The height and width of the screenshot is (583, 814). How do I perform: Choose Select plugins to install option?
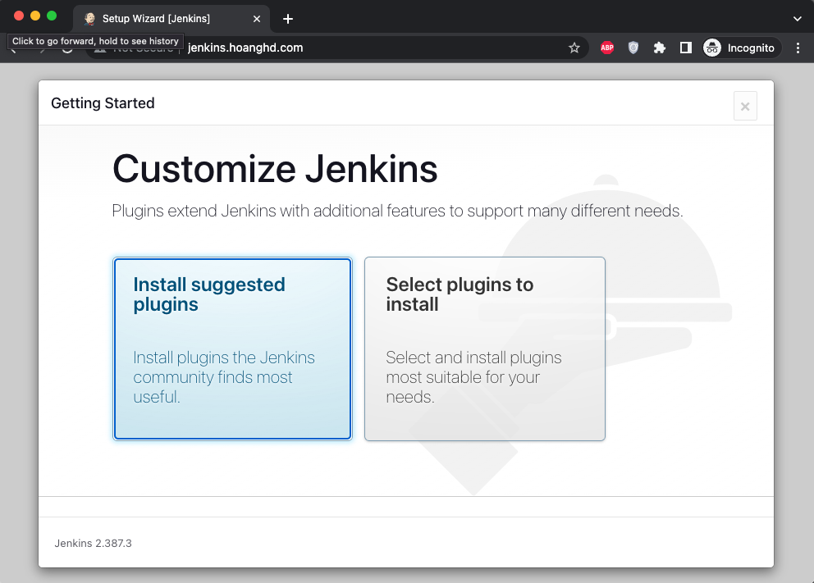click(x=485, y=348)
